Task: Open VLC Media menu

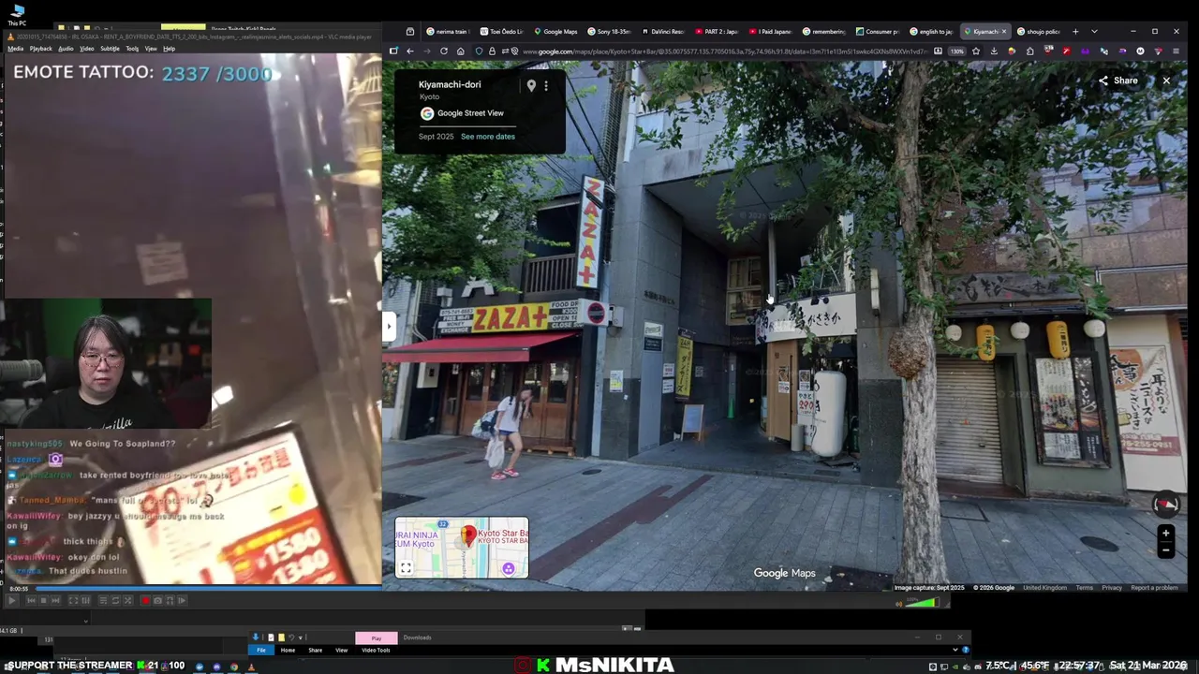Action: [x=15, y=49]
